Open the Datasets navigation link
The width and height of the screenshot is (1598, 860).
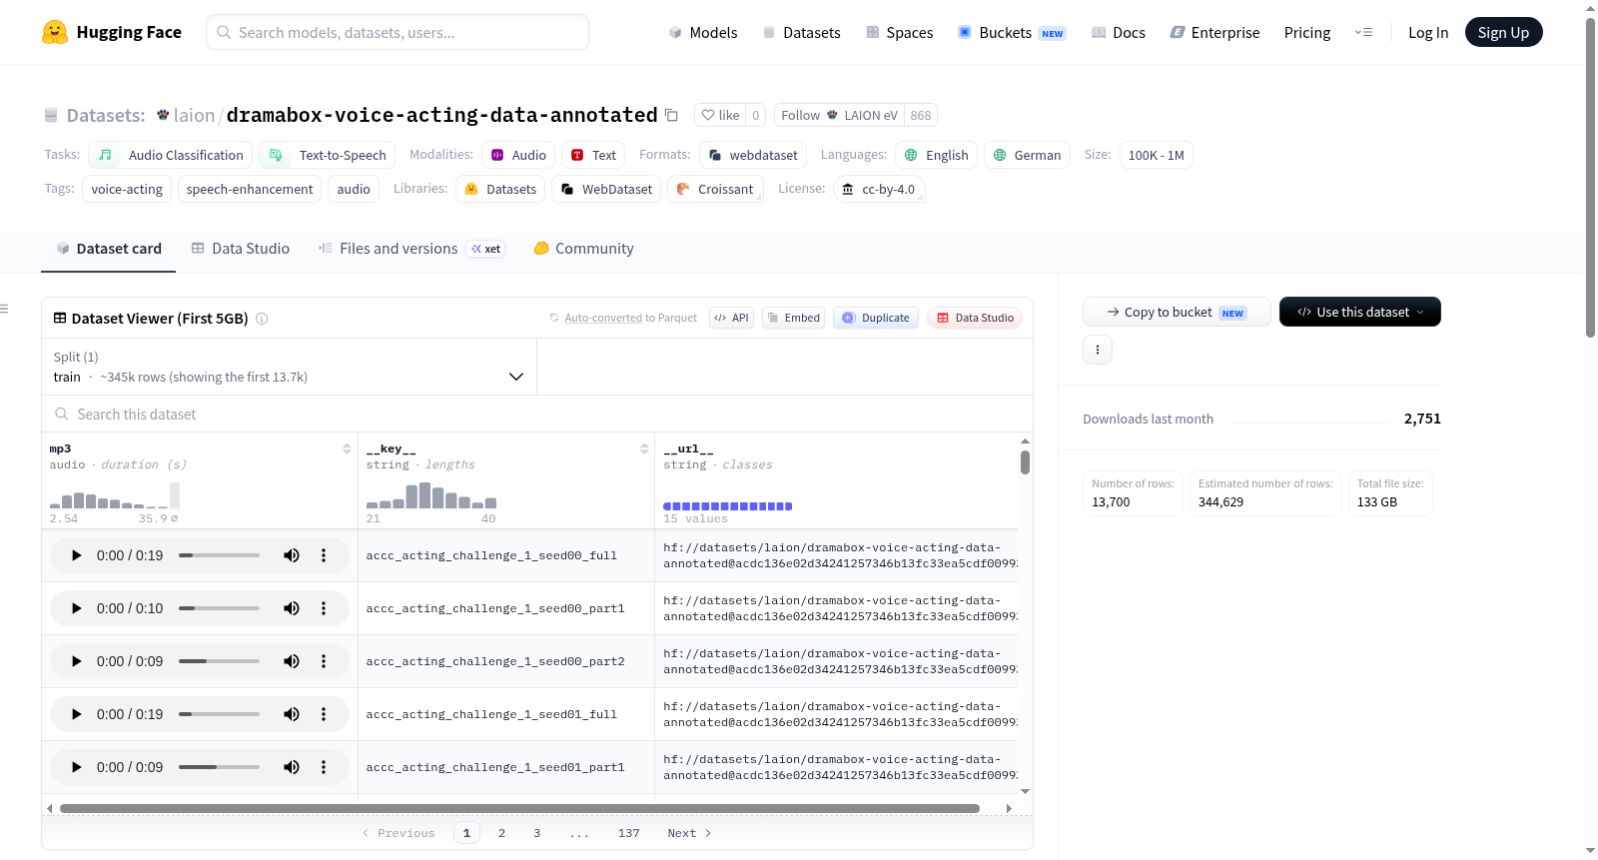pyautogui.click(x=801, y=32)
